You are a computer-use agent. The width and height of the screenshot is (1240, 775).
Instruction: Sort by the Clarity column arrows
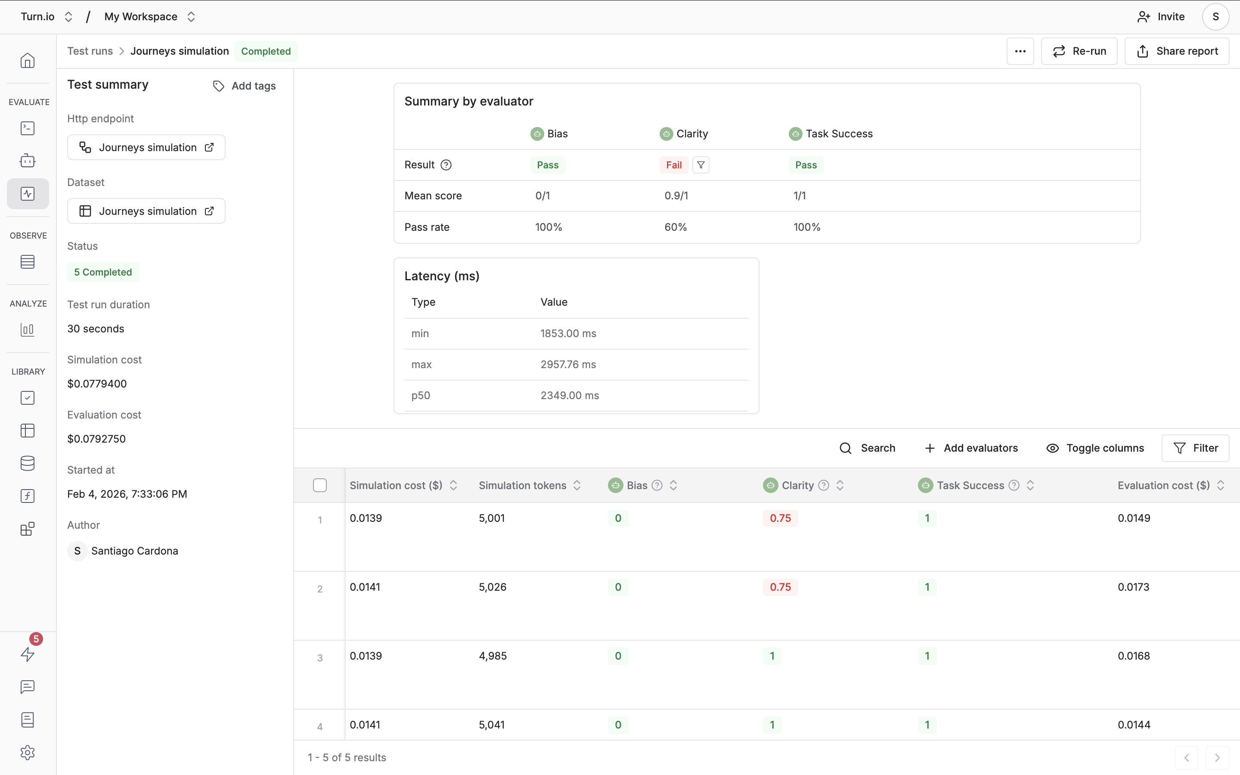tap(840, 485)
